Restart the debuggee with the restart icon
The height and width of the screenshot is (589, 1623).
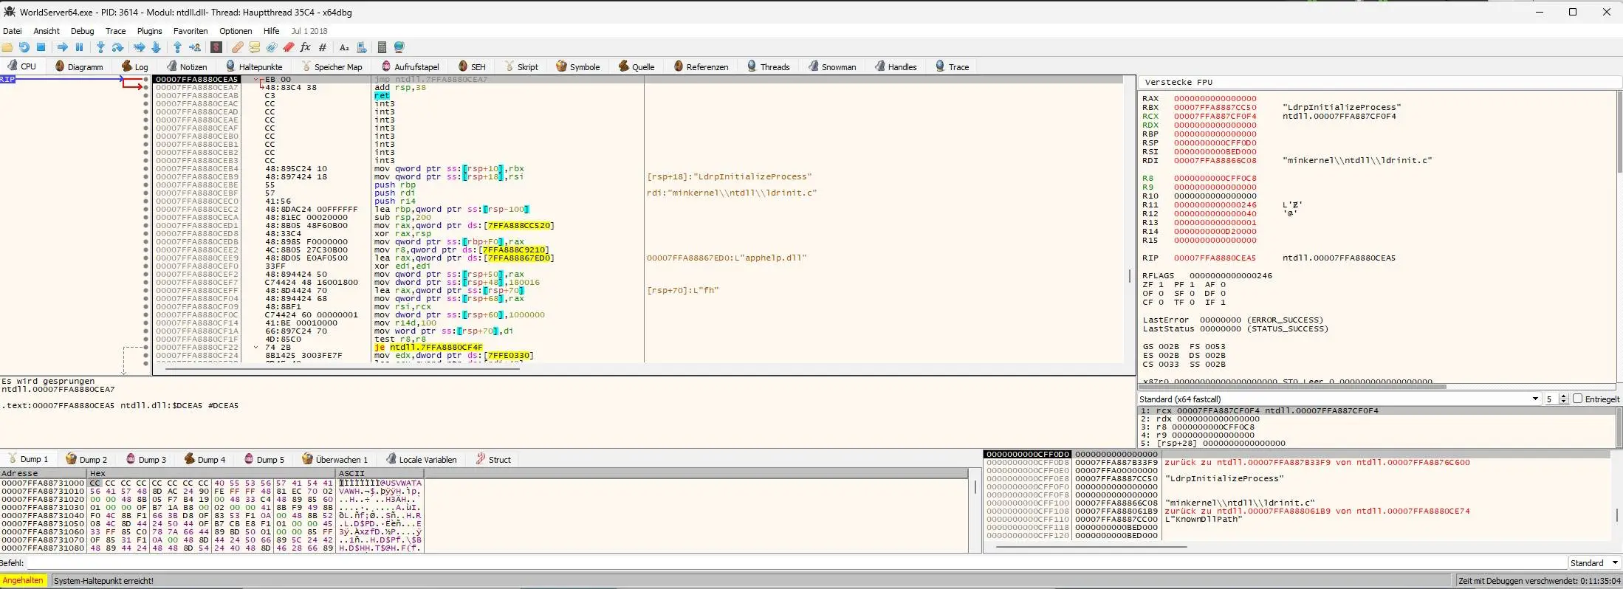pos(24,47)
